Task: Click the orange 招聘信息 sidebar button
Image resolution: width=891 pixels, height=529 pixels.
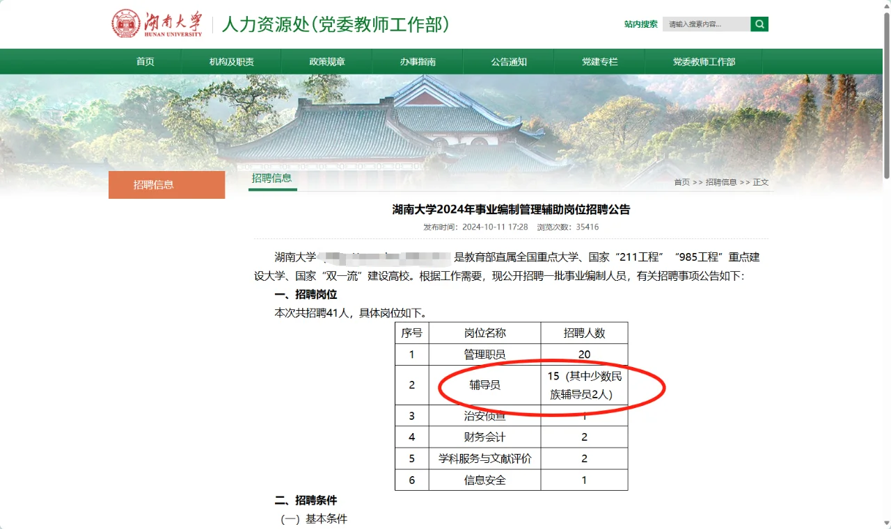Action: [166, 185]
